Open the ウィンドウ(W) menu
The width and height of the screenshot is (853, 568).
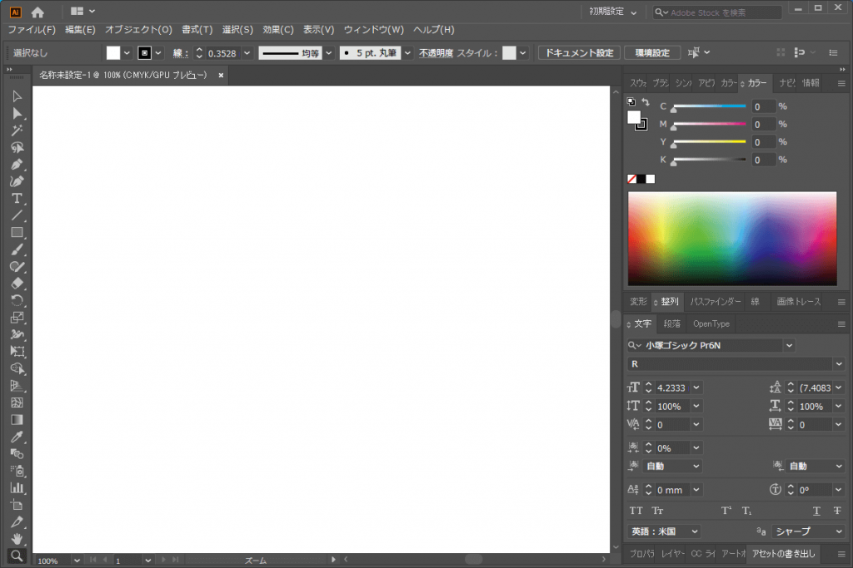tap(374, 29)
